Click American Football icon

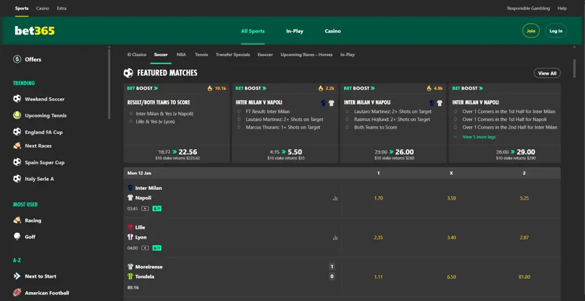[x=17, y=293]
